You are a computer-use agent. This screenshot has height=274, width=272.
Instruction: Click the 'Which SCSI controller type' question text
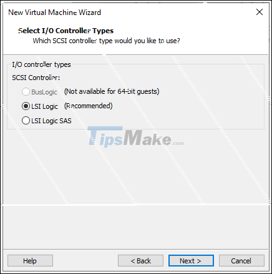point(106,41)
